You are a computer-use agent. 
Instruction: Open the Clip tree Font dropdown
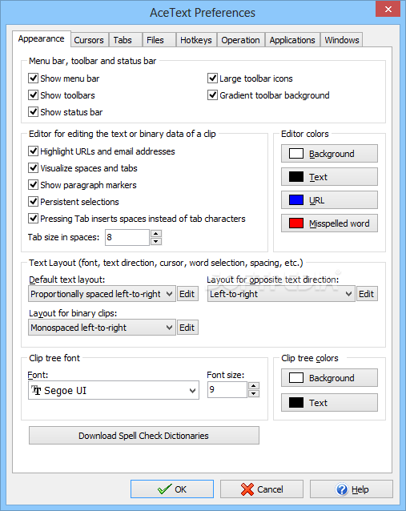pyautogui.click(x=114, y=390)
